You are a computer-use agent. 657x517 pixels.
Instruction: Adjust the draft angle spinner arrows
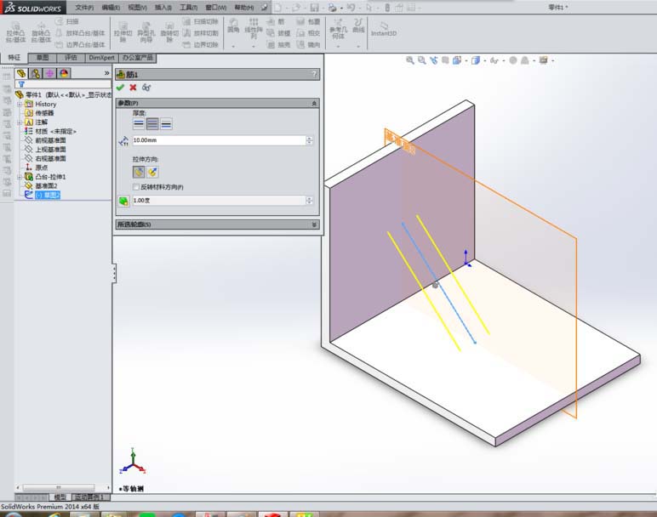tap(309, 201)
